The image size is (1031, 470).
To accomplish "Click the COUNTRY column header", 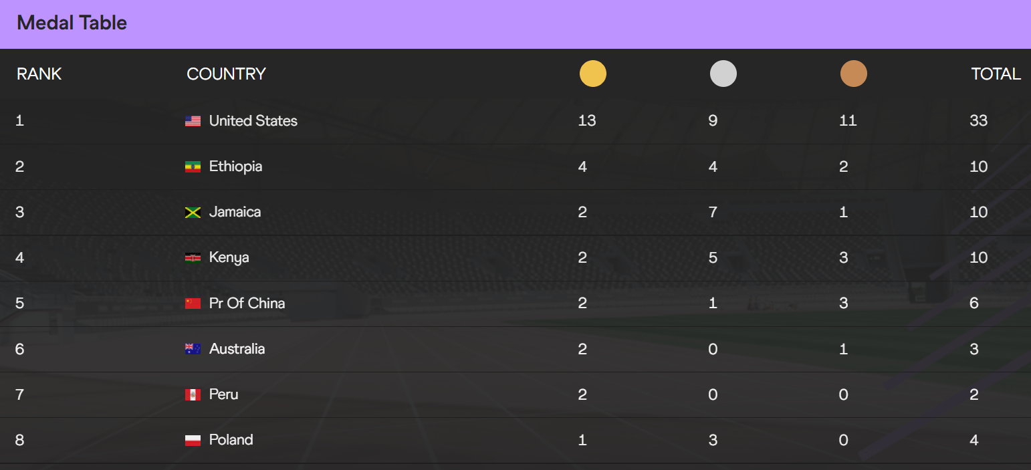I will point(227,74).
